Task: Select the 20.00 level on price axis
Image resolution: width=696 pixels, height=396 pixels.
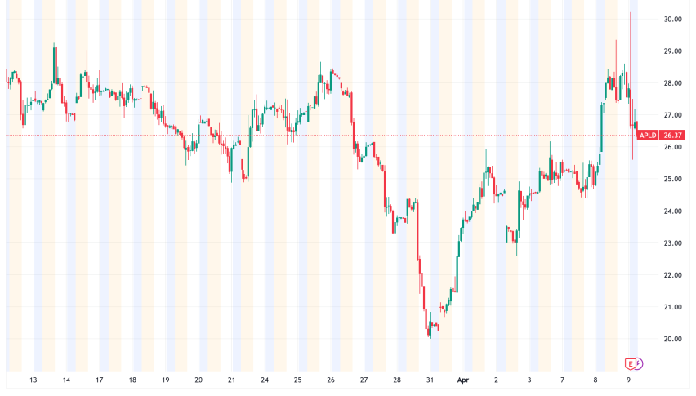Action: coord(672,339)
